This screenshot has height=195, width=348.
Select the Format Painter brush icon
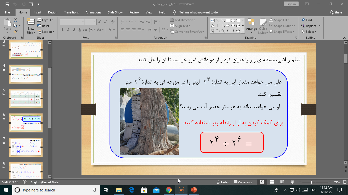click(16, 31)
